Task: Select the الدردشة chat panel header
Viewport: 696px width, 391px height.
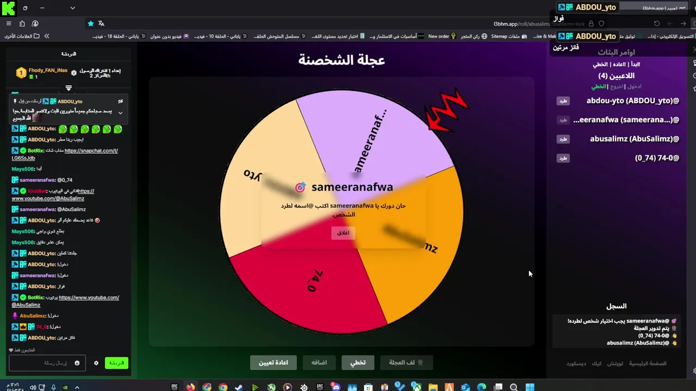Action: 69,54
